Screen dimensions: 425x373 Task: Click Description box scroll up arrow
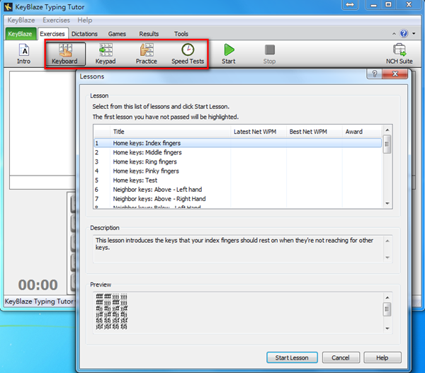tap(387, 241)
